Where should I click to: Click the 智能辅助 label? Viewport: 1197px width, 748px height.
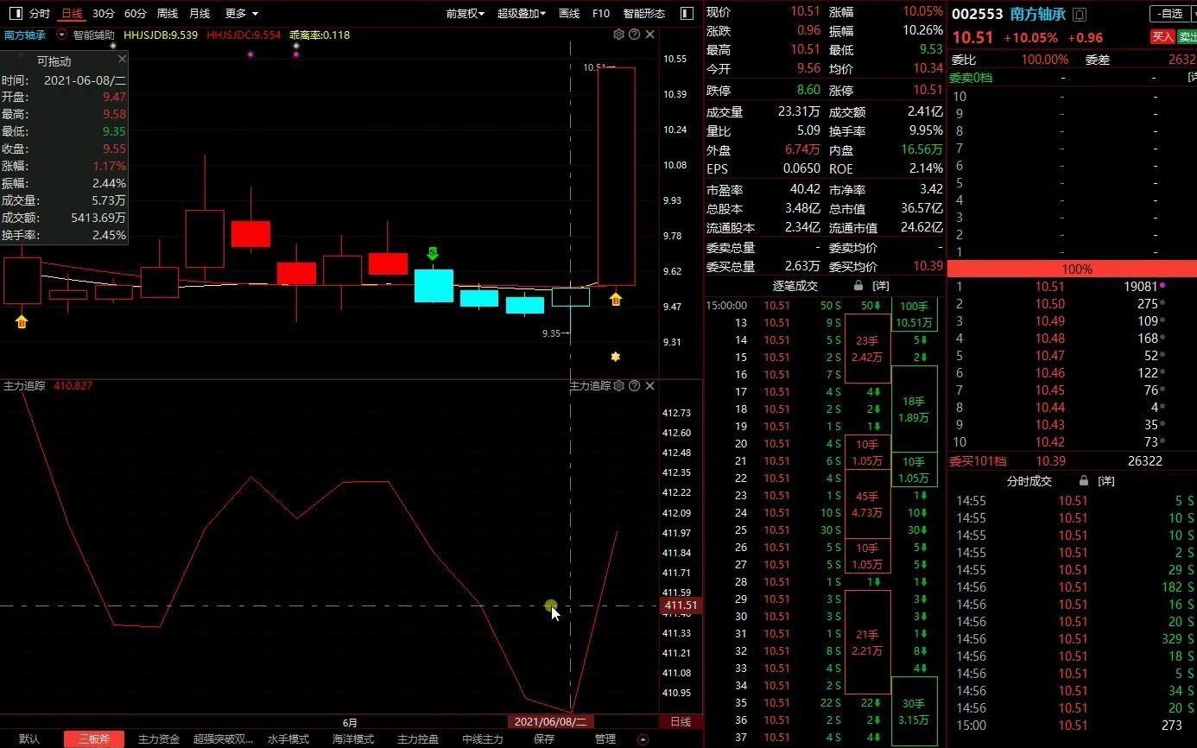[x=93, y=35]
